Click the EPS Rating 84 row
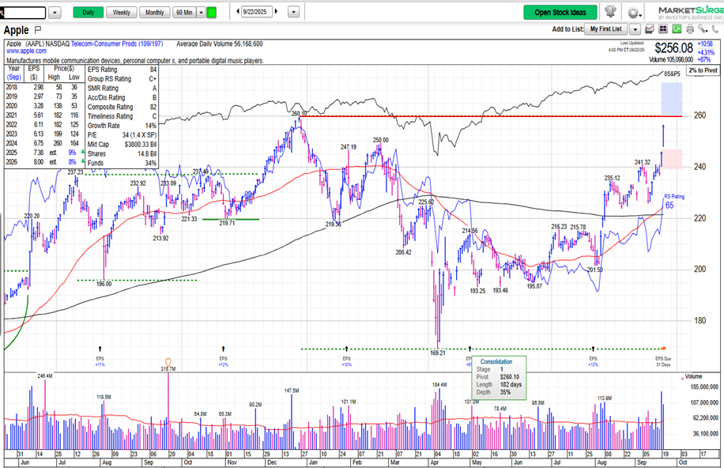 click(122, 70)
